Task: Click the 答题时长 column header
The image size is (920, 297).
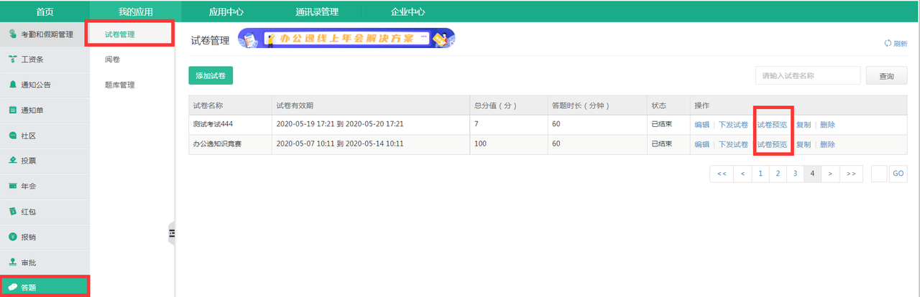Action: pos(597,105)
